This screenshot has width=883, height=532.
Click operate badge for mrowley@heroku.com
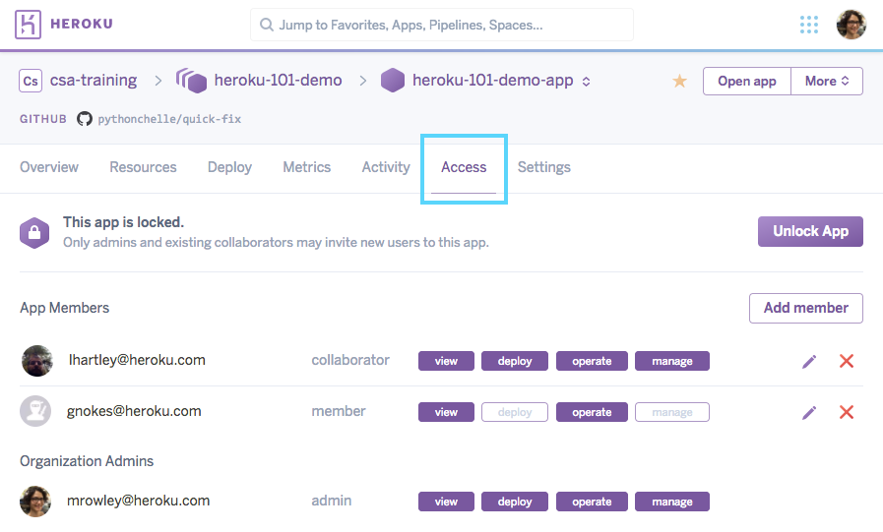592,502
